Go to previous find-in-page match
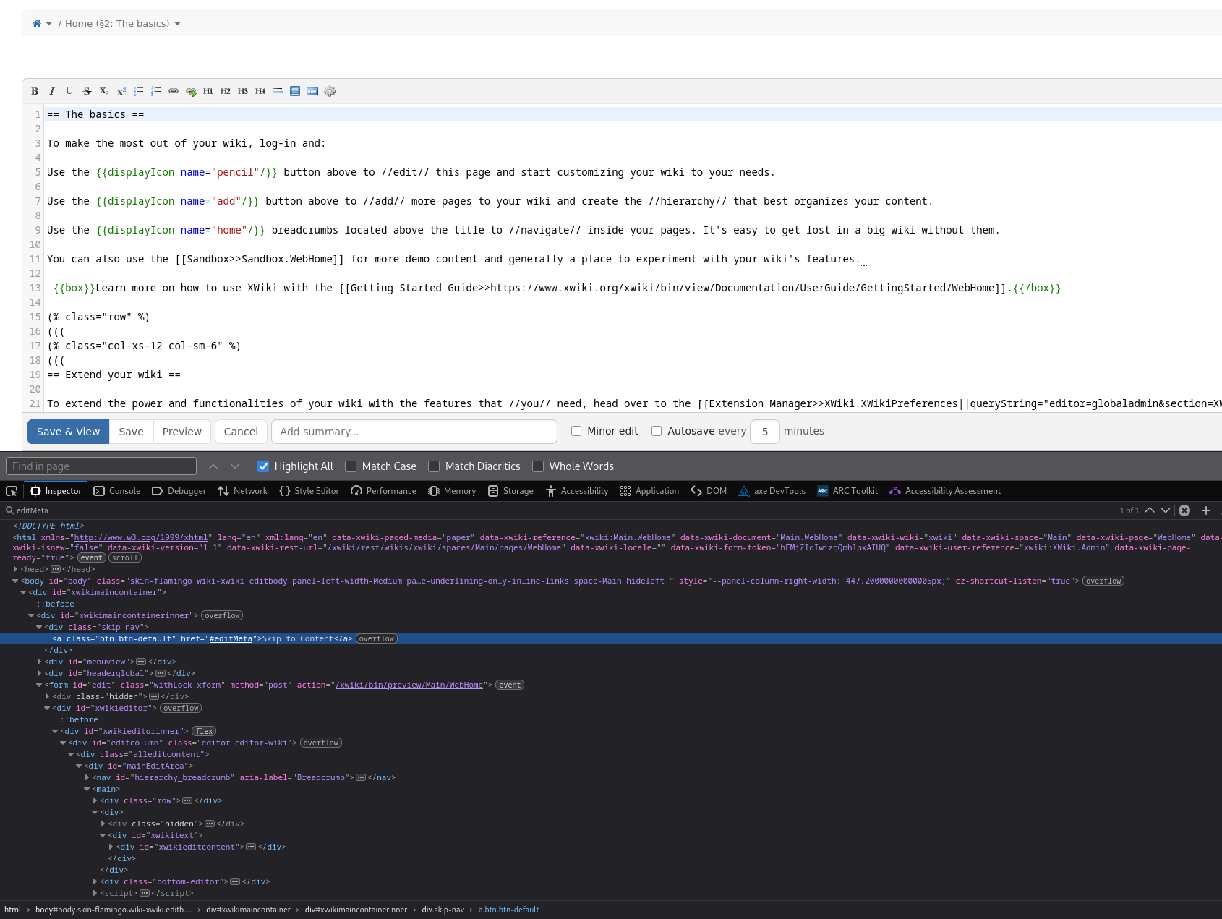This screenshot has width=1222, height=919. [x=213, y=466]
